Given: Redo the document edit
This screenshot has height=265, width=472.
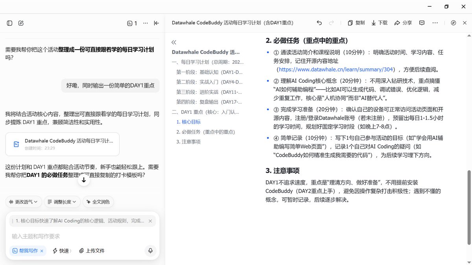Looking at the screenshot, I should (332, 23).
